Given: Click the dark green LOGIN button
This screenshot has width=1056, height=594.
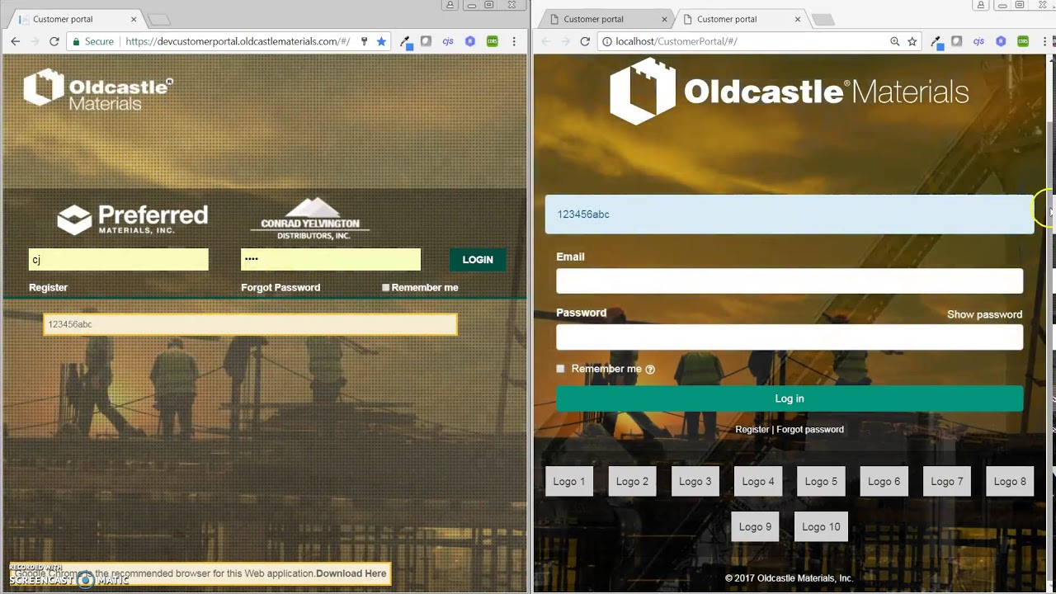Looking at the screenshot, I should click(478, 259).
